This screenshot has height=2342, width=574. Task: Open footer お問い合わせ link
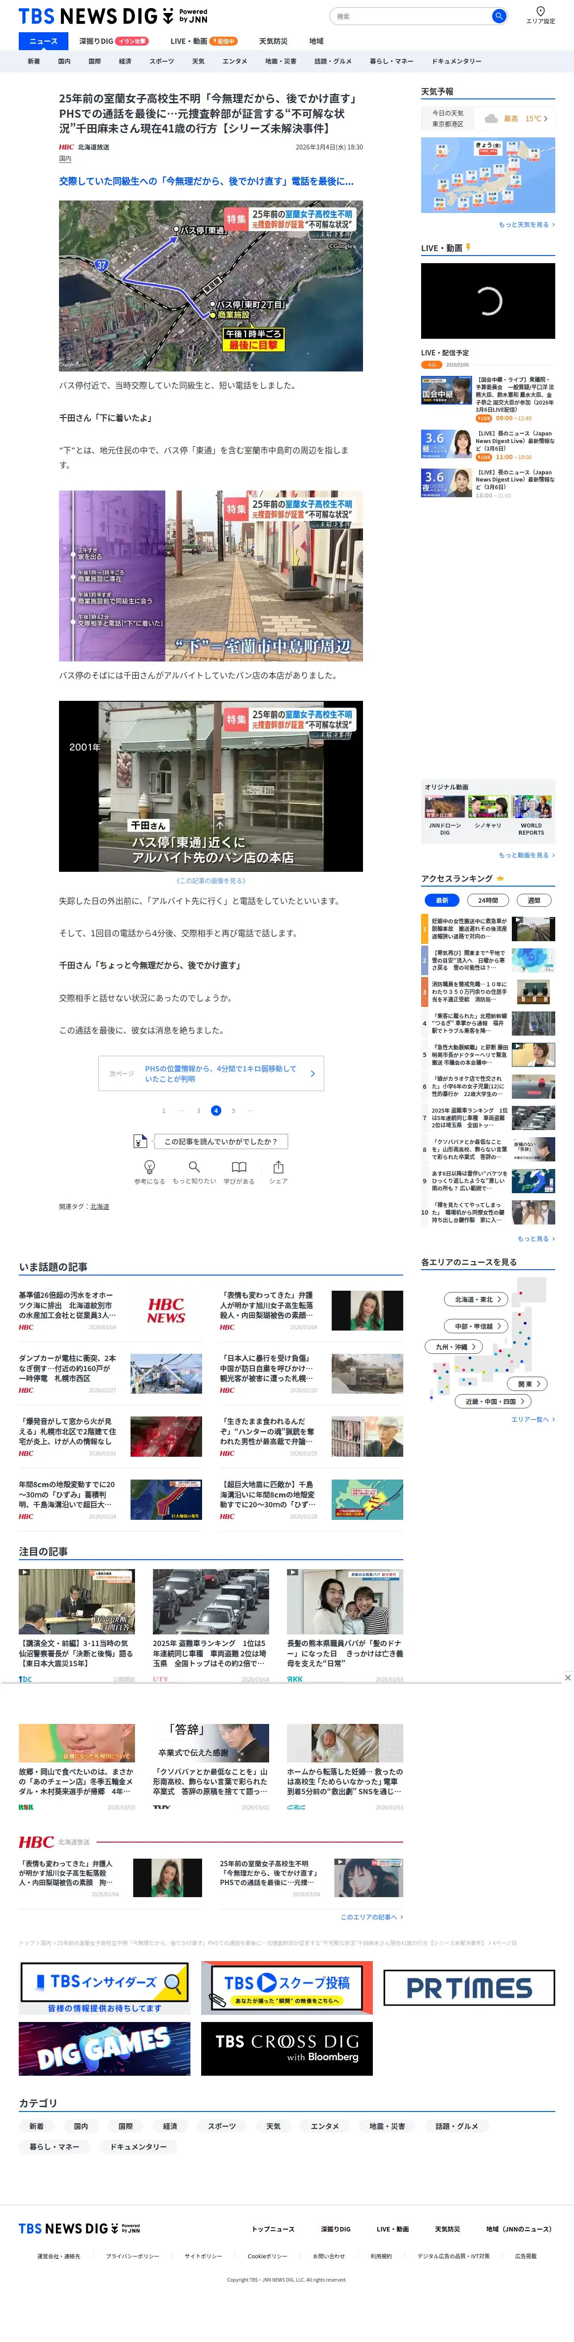(x=329, y=2256)
